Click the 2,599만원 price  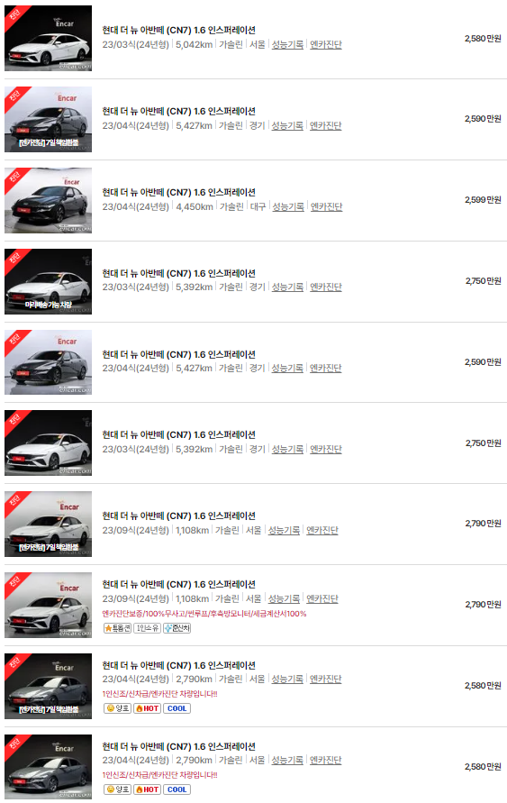pos(483,200)
